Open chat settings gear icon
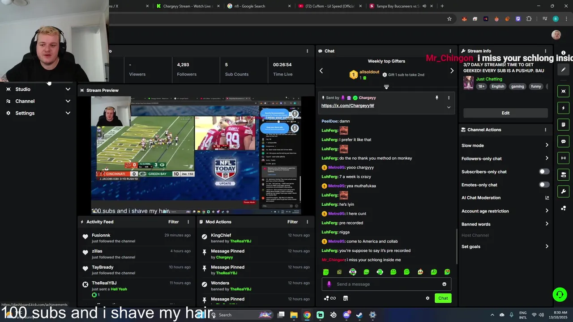 428,298
